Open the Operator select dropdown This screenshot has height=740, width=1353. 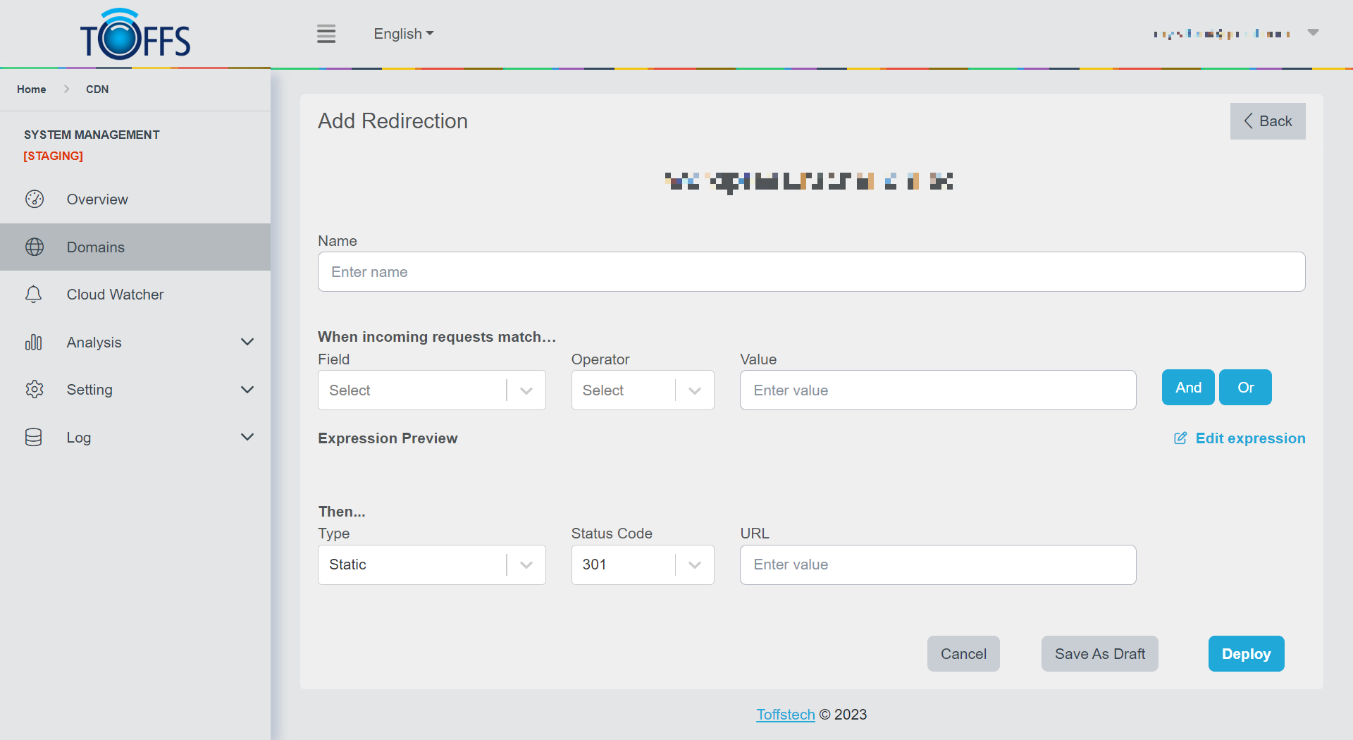[x=642, y=390]
